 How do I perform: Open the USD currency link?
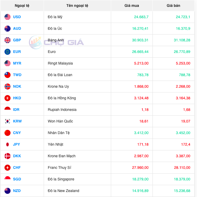pyautogui.click(x=17, y=17)
